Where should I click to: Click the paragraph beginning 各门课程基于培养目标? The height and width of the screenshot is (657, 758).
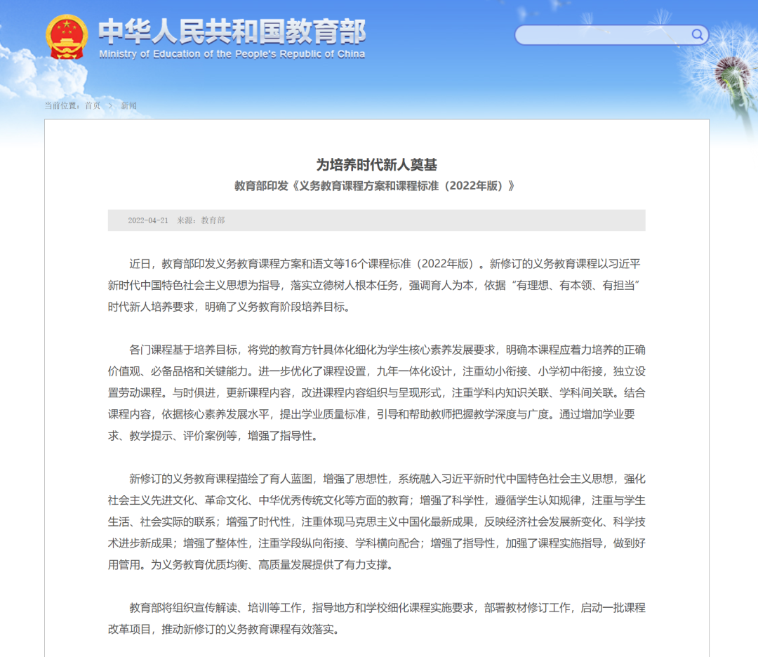pos(377,392)
